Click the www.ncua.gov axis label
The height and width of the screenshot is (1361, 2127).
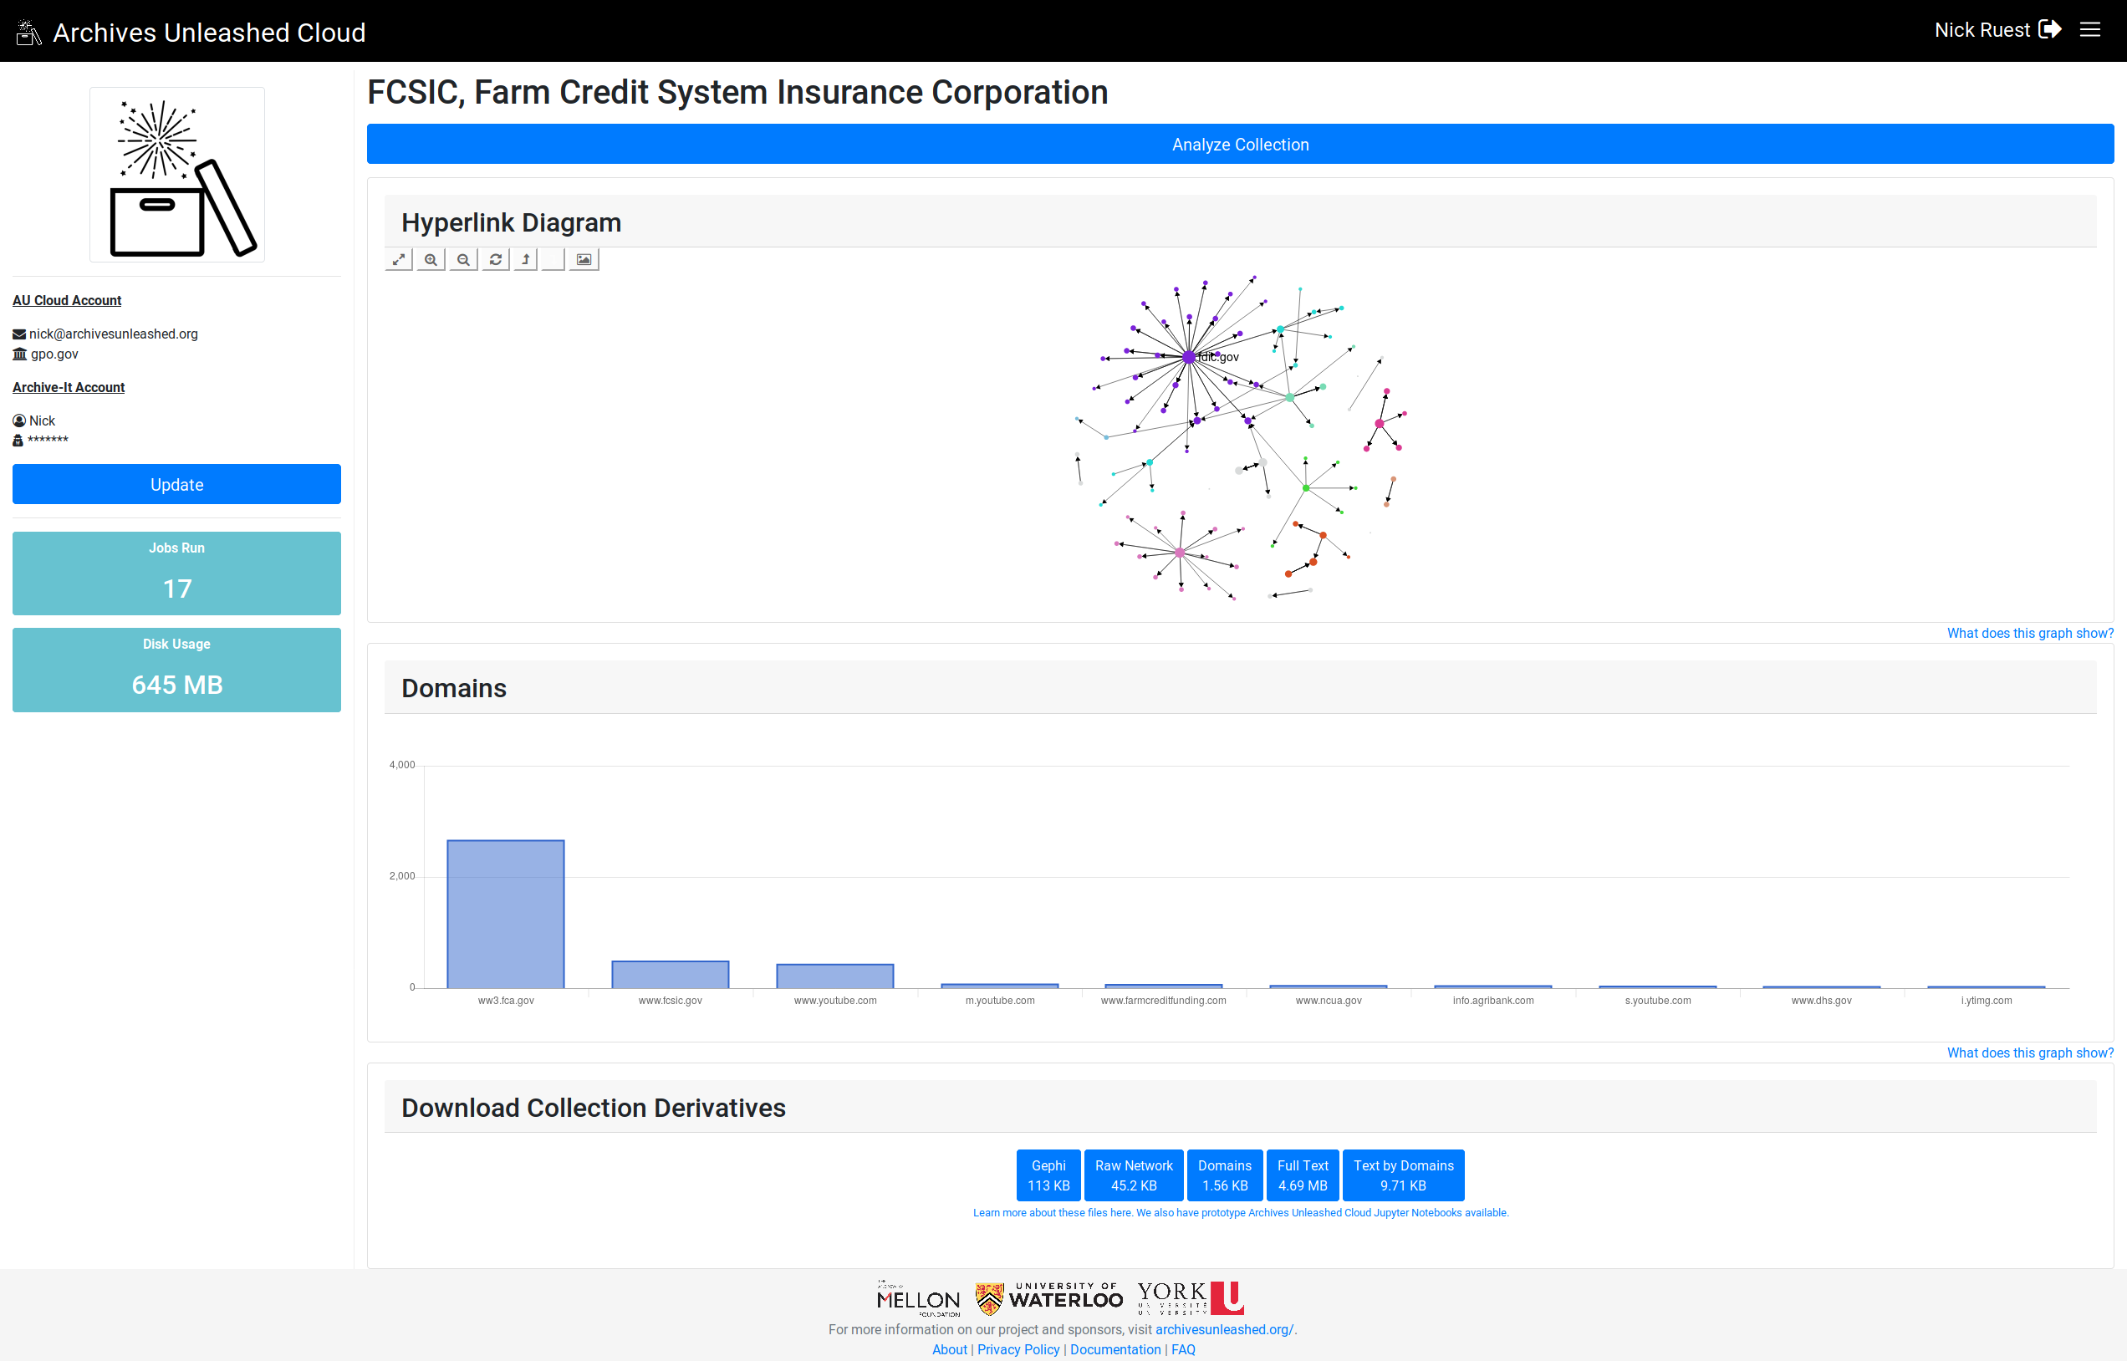[1329, 1001]
